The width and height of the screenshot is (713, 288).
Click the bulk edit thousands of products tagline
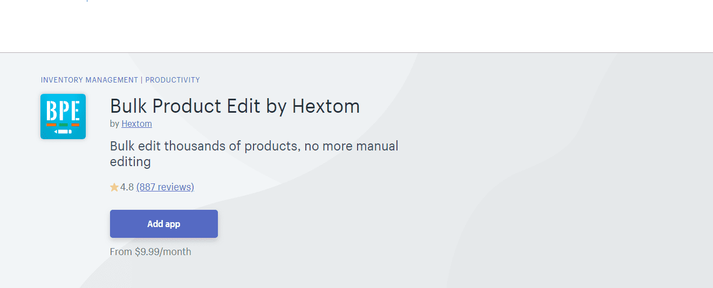254,154
